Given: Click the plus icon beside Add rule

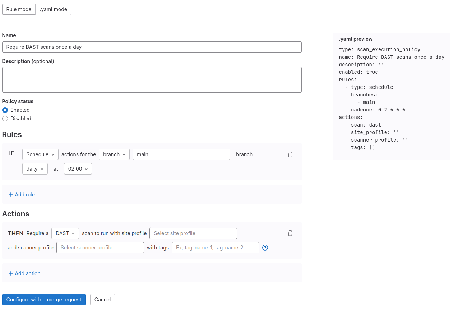Looking at the screenshot, I should [x=11, y=195].
